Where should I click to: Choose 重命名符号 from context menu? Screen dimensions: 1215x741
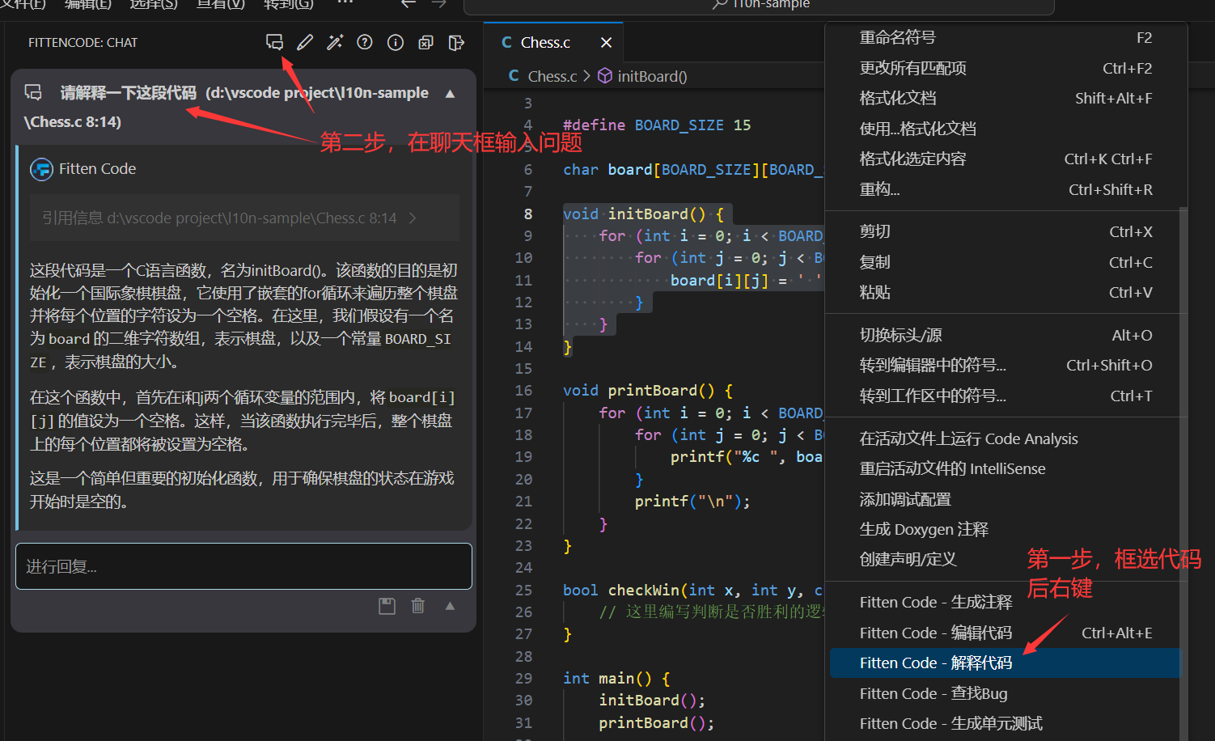coord(1005,37)
